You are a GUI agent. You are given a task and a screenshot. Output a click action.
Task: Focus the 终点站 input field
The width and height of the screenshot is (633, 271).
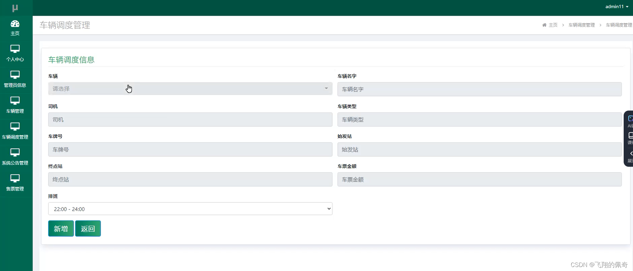click(x=190, y=179)
